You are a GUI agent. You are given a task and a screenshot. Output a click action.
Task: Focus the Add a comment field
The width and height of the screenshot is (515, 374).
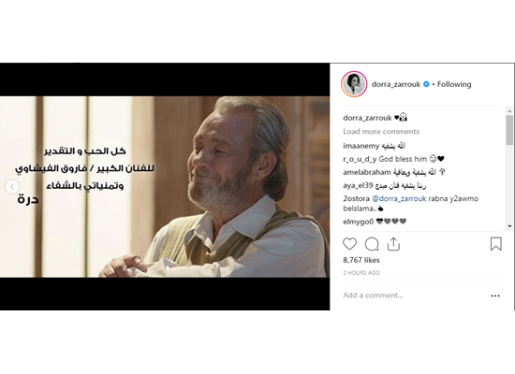[414, 295]
